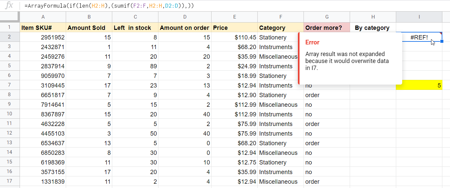The image size is (450, 188).
Task: Select row 17 header
Action: click(x=10, y=181)
